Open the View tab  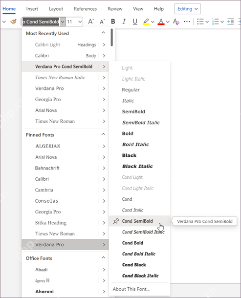138,9
